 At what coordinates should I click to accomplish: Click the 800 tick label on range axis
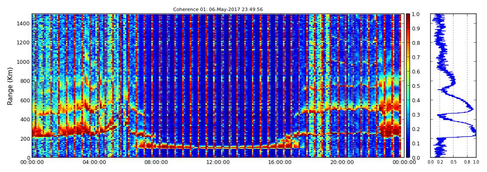click(25, 81)
